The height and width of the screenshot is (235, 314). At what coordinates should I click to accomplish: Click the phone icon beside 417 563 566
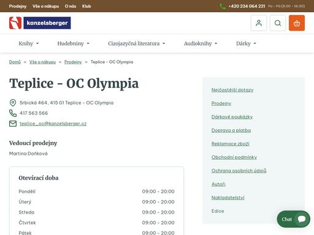pyautogui.click(x=13, y=113)
